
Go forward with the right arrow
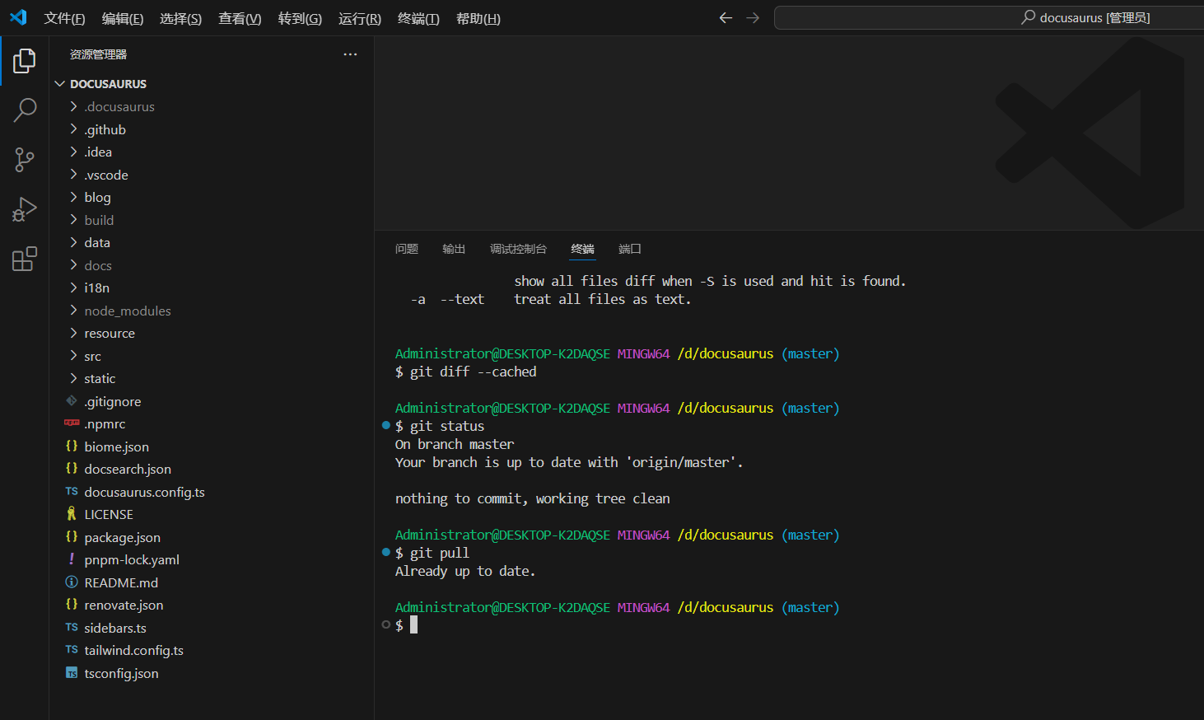753,17
